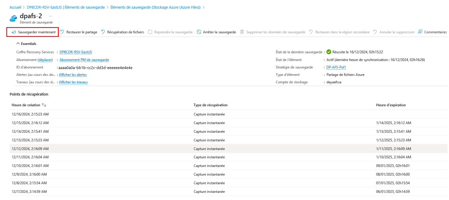
Task: Click the Sauvegarder maintenant backup icon
Action: tap(14, 32)
